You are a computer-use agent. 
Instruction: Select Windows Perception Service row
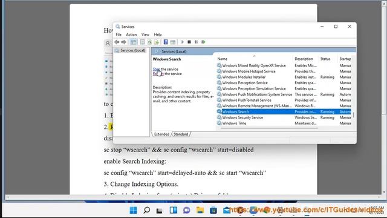point(284,83)
